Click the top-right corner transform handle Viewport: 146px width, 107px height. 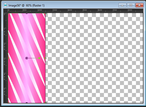pyautogui.click(x=45, y=14)
